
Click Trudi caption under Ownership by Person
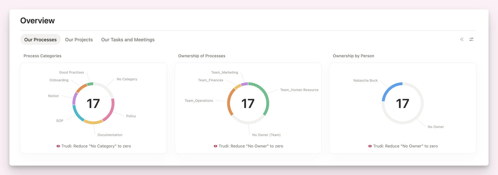[403, 146]
